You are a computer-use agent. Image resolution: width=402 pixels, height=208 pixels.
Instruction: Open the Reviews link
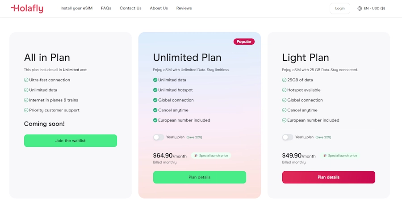tap(184, 8)
